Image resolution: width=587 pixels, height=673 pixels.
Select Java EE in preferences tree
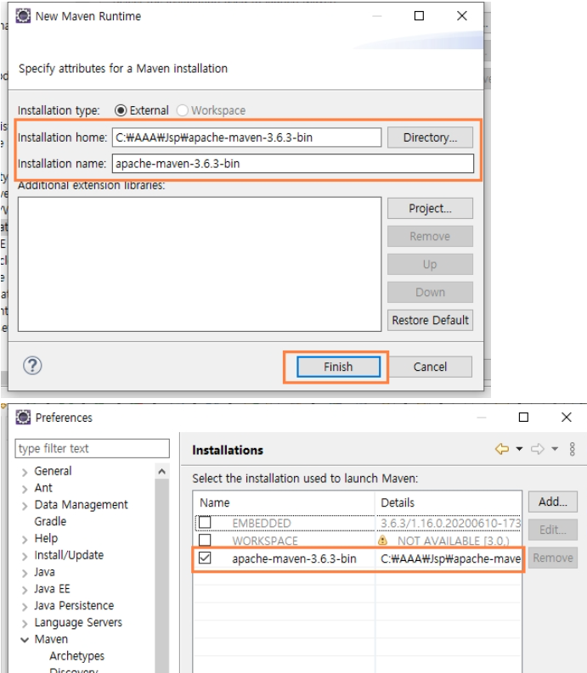coord(52,588)
